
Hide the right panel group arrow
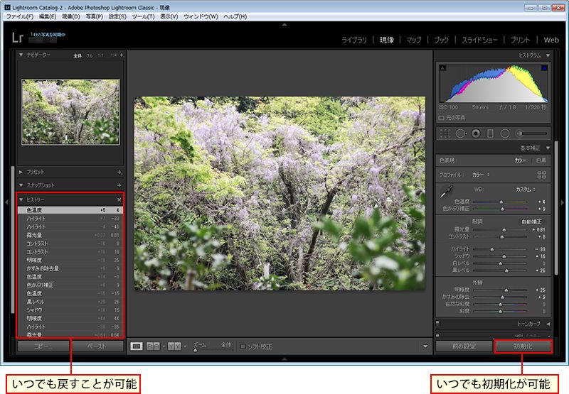[563, 203]
